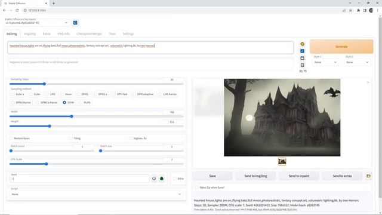The height and width of the screenshot is (215, 382).
Task: Enable the Highres. fix checkbox
Action: [130, 138]
